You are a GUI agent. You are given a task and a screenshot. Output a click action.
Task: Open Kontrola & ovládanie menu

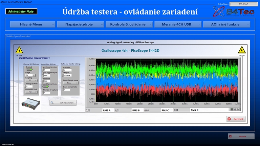(x=129, y=24)
